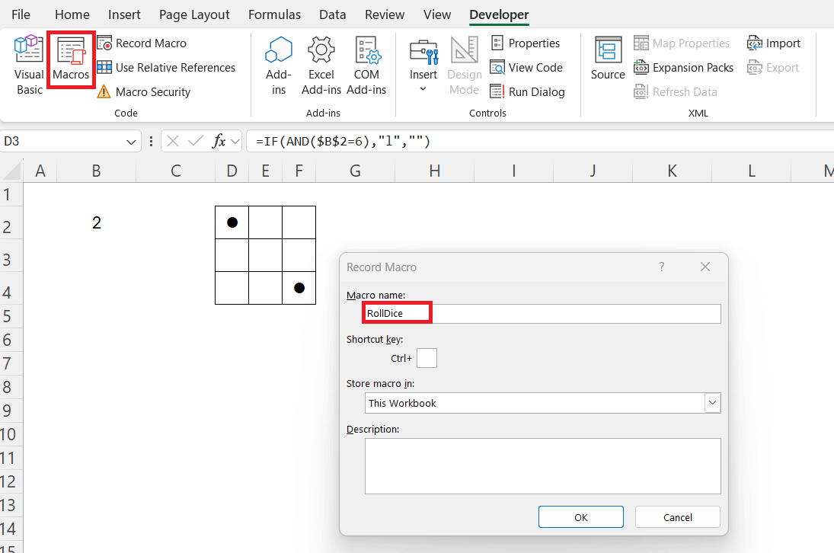This screenshot has width=834, height=553.
Task: Select cell B2 containing 2
Action: coord(96,222)
